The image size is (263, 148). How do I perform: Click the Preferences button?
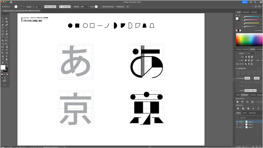pyautogui.click(x=120, y=7)
